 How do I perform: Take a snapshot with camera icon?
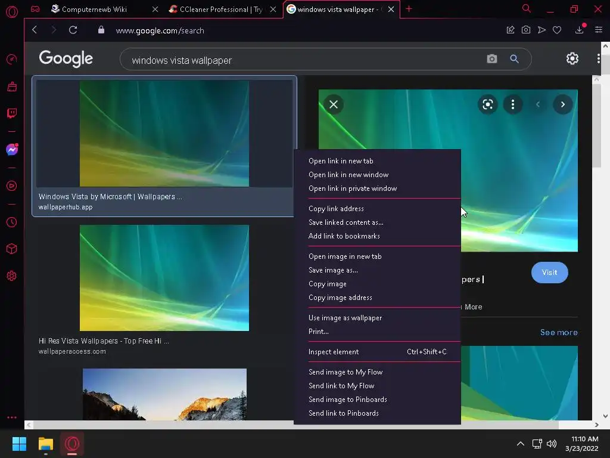click(x=526, y=30)
